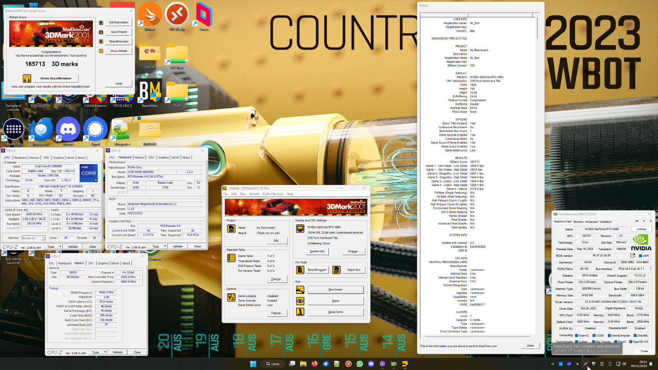This screenshot has width=658, height=370.
Task: Launch the Parsec desktop icon
Action: tap(204, 16)
